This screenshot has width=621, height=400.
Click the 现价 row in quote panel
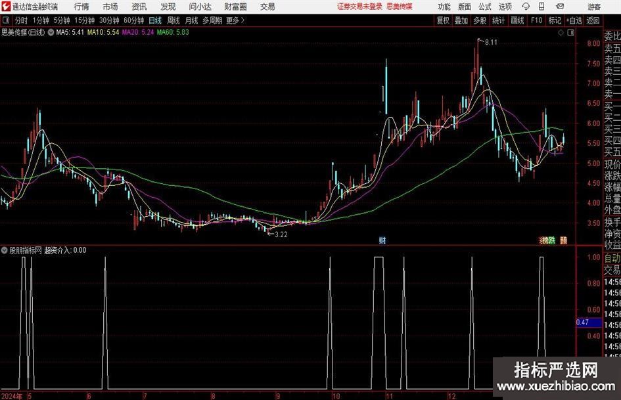[612, 164]
